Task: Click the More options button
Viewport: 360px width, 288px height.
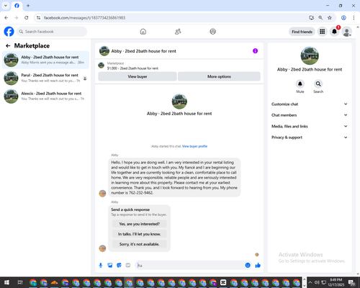Action: [x=219, y=76]
